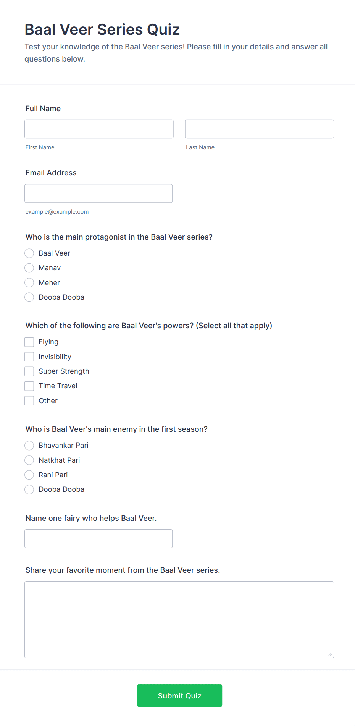
Task: Choose Natkhat Pari as the first season enemy
Action: [x=29, y=460]
